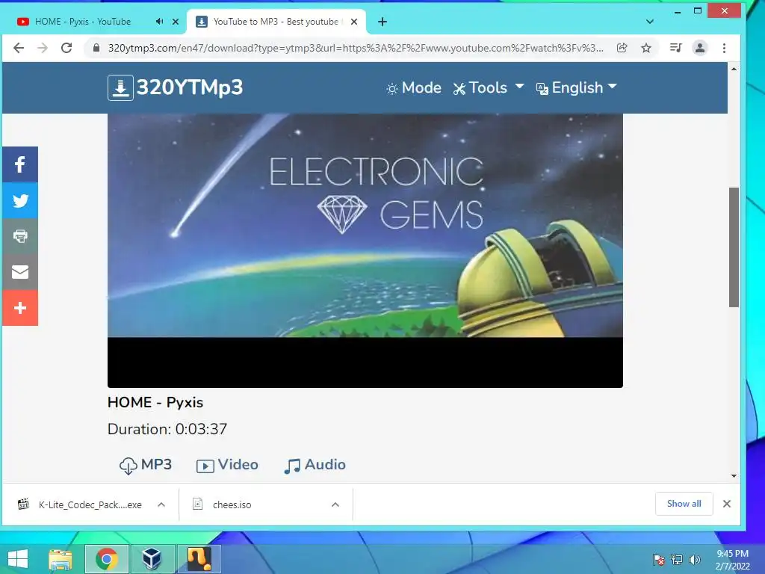Go back to previous page
This screenshot has width=765, height=574.
19,48
